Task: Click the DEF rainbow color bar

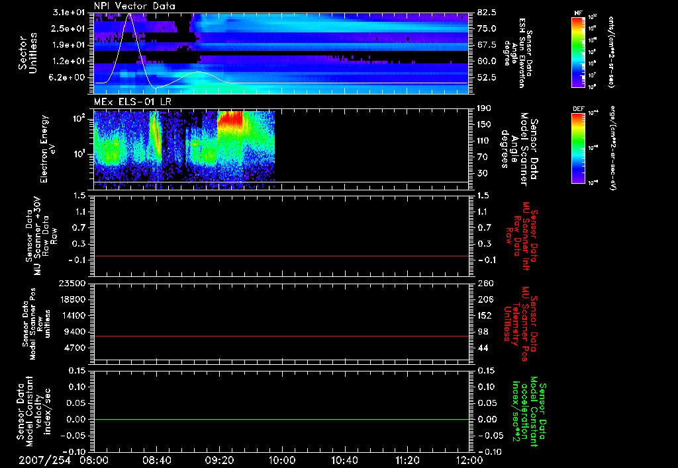Action: click(578, 148)
